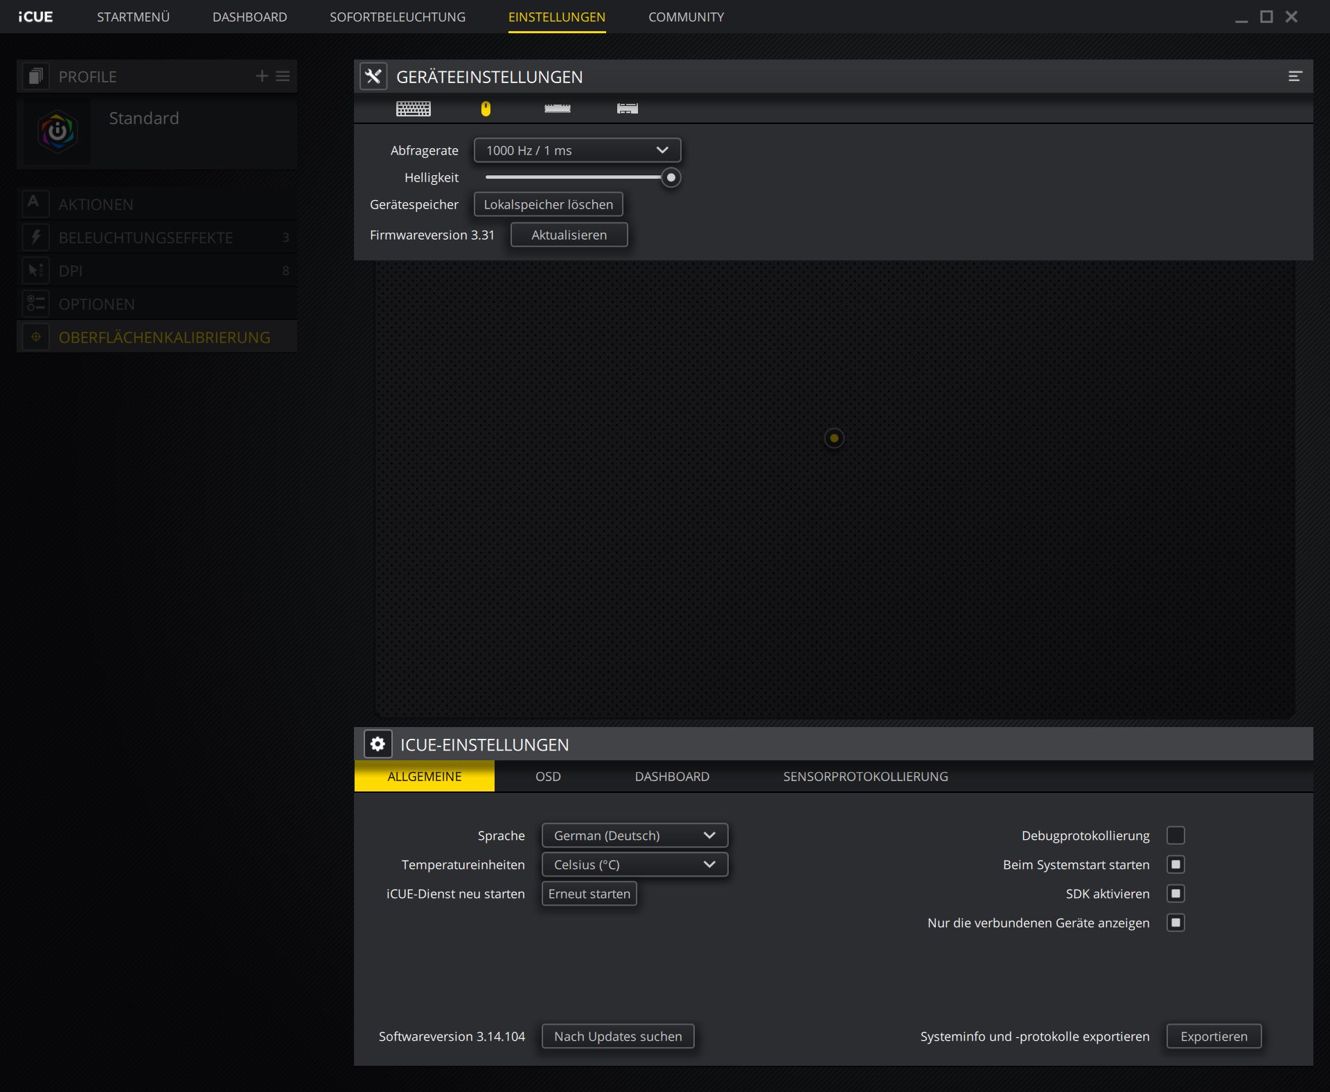Click the Beleuchtungseffekte lightning bolt icon

tap(35, 238)
